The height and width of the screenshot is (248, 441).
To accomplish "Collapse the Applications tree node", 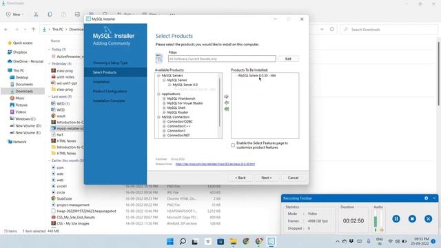I will point(158,94).
